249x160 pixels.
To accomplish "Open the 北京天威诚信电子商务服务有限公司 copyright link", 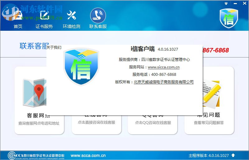I will (x=164, y=82).
